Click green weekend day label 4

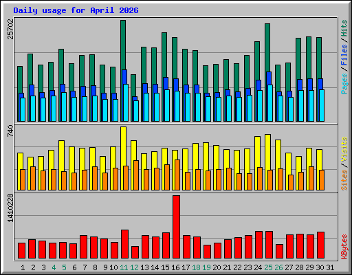click(54, 267)
